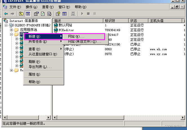Select the 应用程序池 folder in the tree
This screenshot has width=187, height=130.
click(x=28, y=30)
